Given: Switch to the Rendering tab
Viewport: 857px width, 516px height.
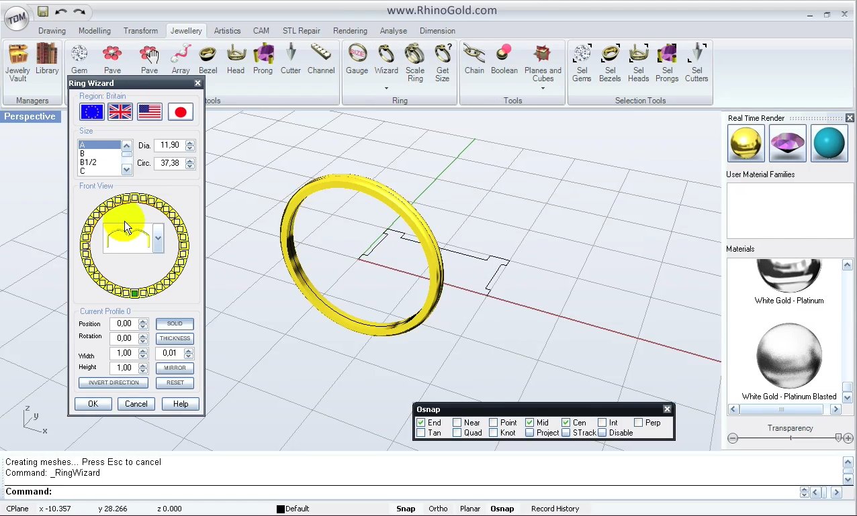Looking at the screenshot, I should tap(350, 31).
